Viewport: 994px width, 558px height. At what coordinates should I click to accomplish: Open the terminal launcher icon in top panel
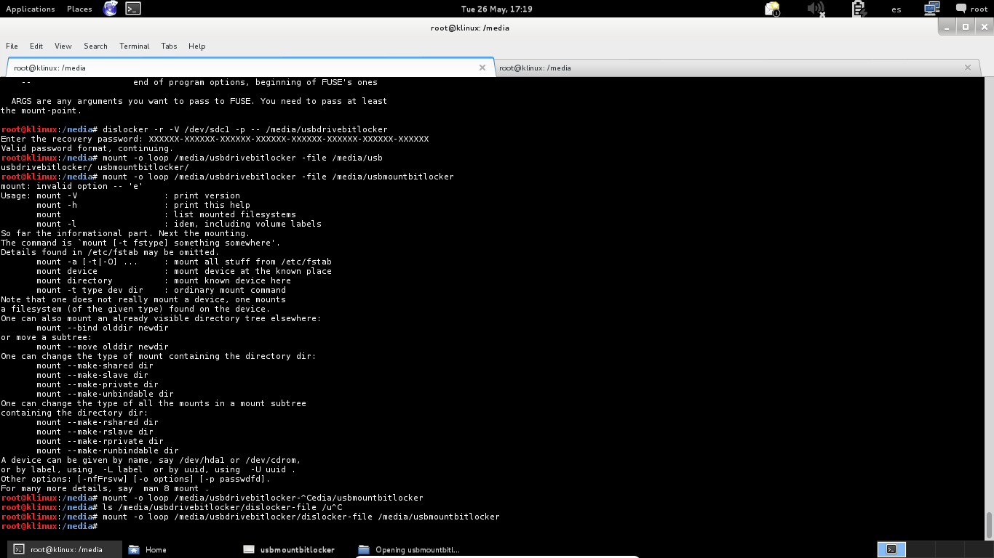pos(132,9)
